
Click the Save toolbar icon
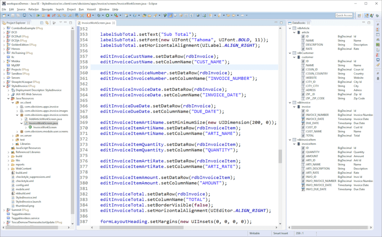pyautogui.click(x=13, y=15)
